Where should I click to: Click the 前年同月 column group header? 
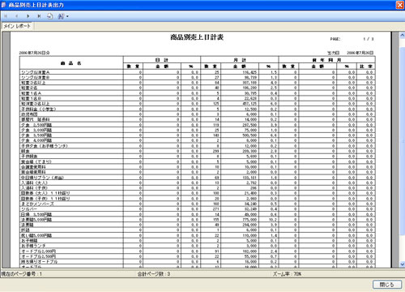pos(326,60)
